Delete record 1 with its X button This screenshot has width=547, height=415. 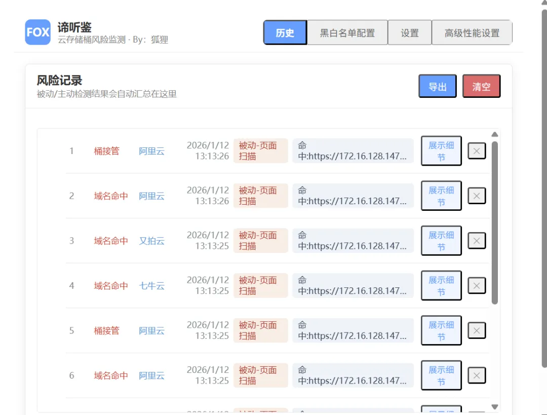477,151
